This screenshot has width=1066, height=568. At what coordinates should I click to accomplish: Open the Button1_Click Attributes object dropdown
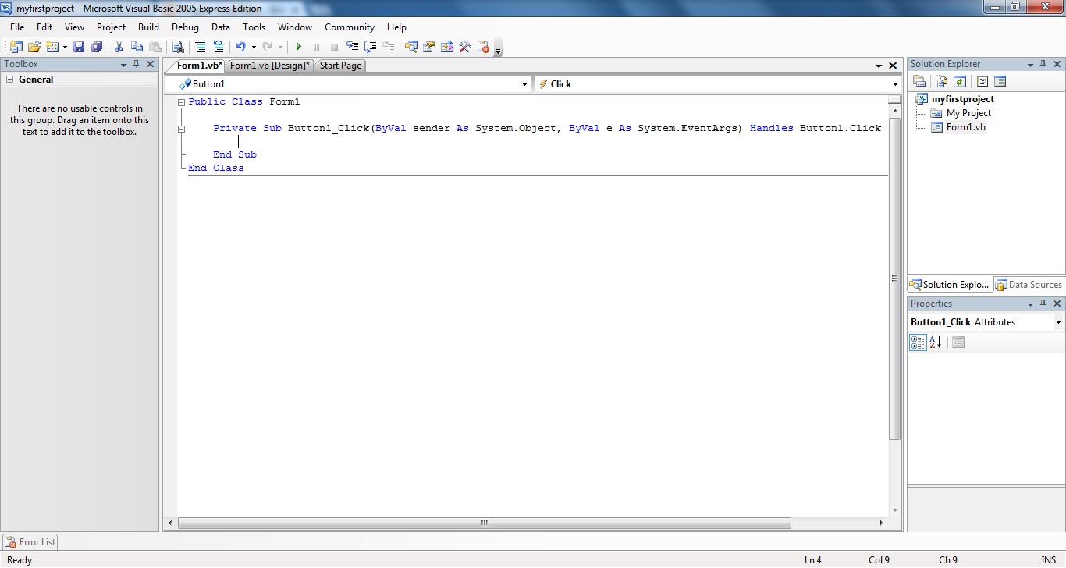(1058, 322)
